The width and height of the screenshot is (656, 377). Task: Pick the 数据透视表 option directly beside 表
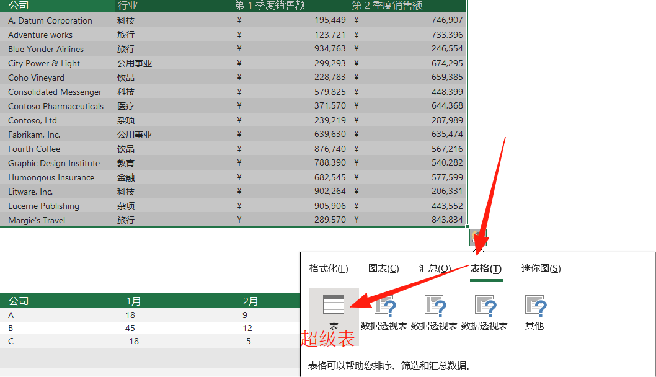pyautogui.click(x=384, y=311)
